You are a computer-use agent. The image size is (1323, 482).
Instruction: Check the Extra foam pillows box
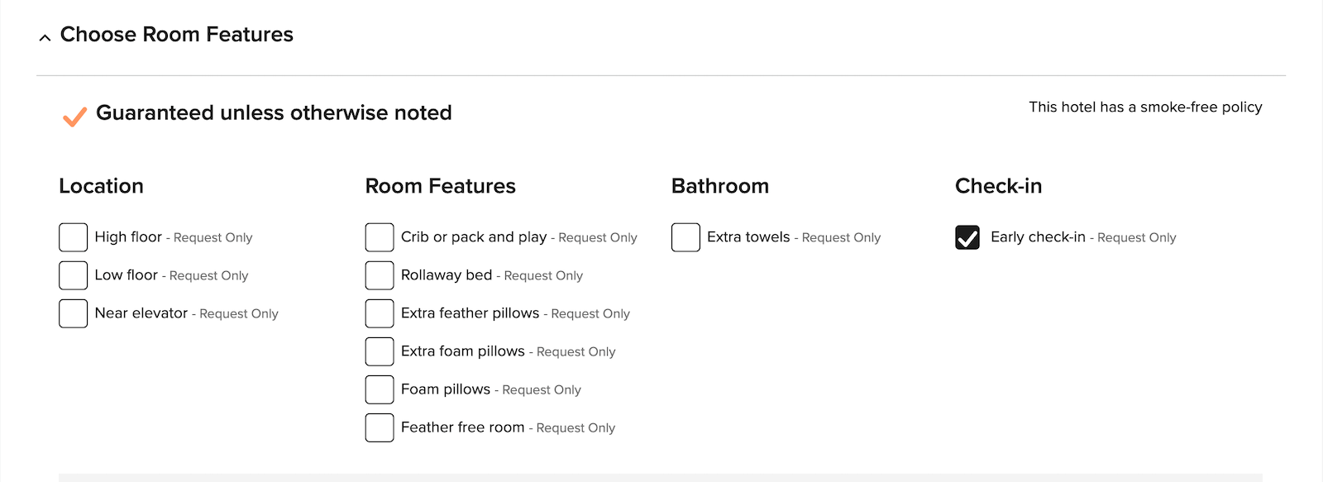point(379,351)
